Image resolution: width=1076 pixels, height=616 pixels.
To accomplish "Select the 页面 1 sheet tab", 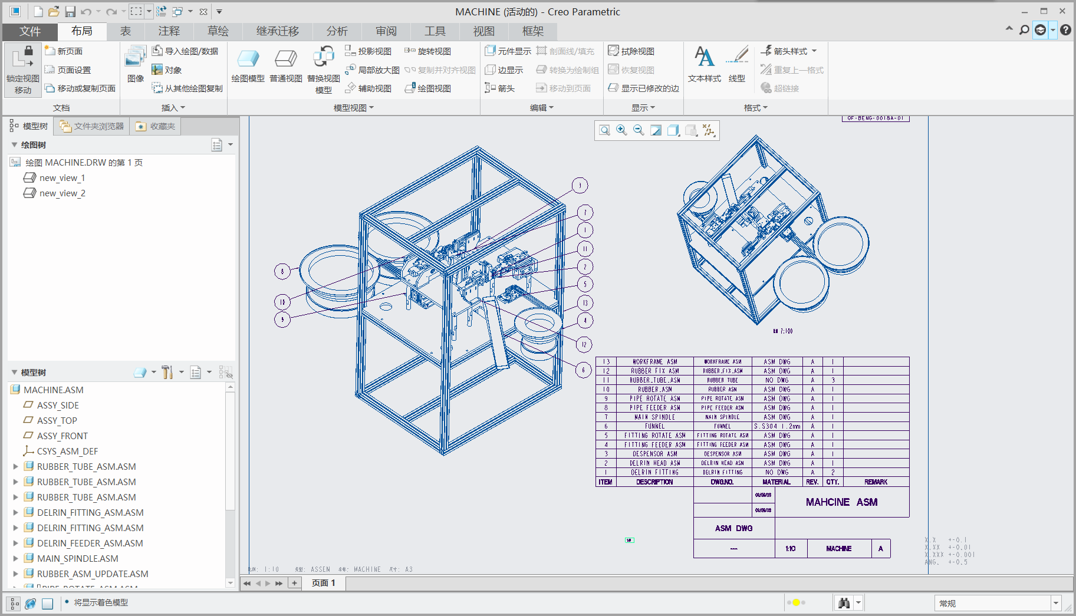I will pyautogui.click(x=324, y=583).
